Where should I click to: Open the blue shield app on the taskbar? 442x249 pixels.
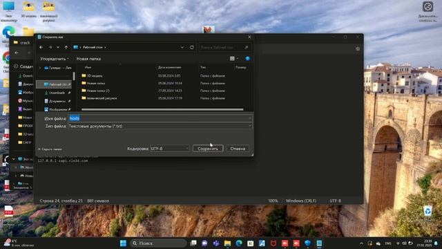[307, 243]
